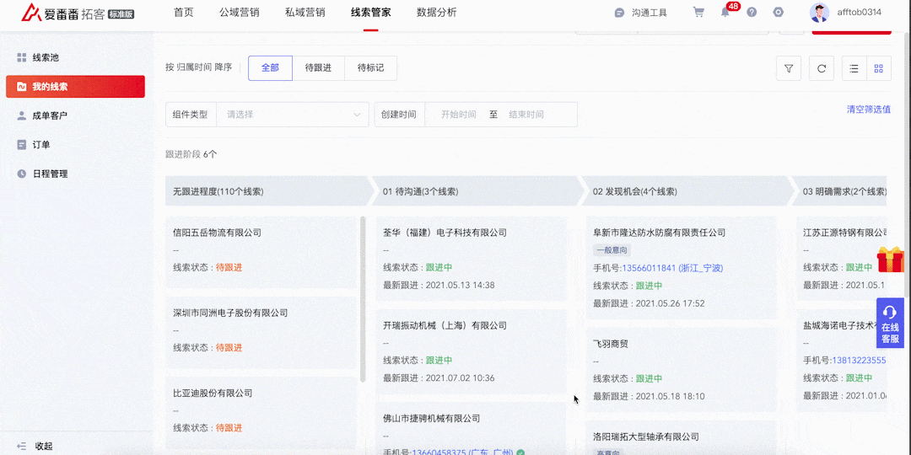Click 清空筛选值 link
This screenshot has height=455, width=911.
click(x=868, y=110)
